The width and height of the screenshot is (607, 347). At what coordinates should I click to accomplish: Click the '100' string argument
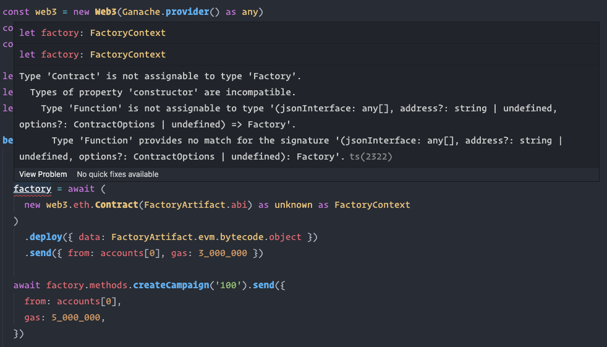coord(228,285)
